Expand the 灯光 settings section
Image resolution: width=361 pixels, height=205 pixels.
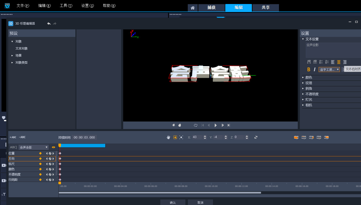click(x=303, y=100)
